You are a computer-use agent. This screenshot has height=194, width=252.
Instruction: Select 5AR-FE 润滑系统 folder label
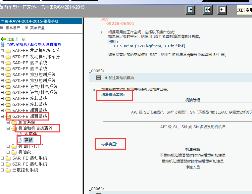tap(29, 111)
